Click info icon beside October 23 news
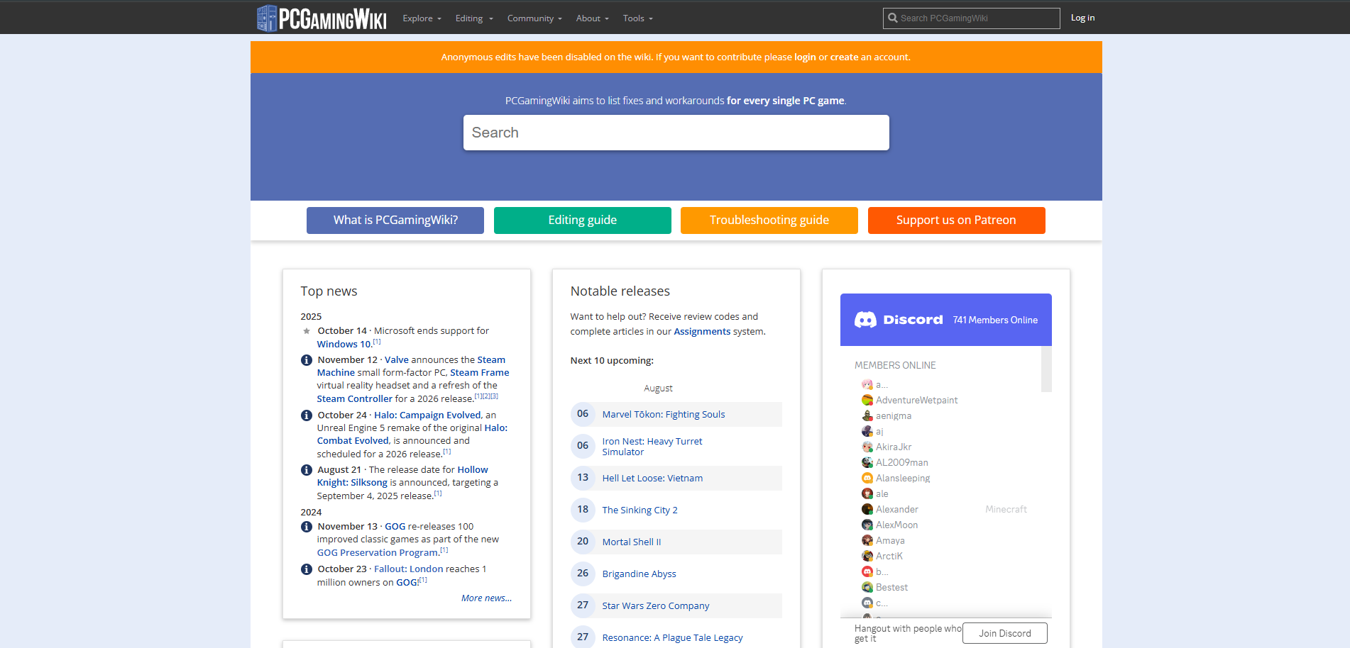Viewport: 1350px width, 648px height. click(x=307, y=569)
